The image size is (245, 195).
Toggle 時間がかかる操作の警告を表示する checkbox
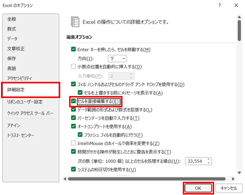(x=73, y=151)
